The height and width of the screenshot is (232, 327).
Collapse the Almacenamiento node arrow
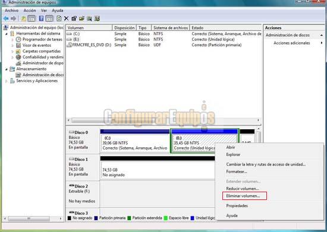tap(7, 69)
